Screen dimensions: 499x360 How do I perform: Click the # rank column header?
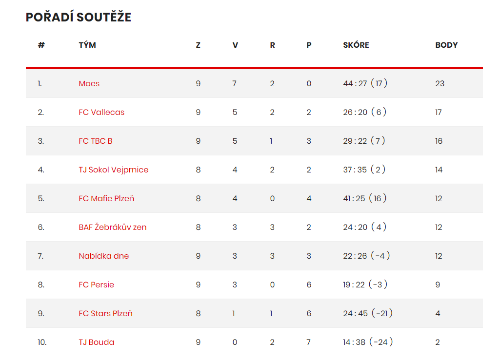point(41,45)
